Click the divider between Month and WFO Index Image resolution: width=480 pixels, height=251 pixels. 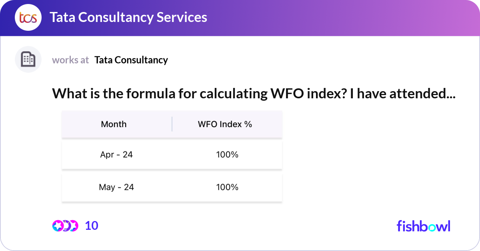(x=172, y=124)
